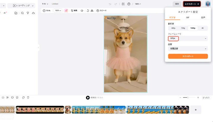Click the freeze frame icon next to scissors
213x122 pixels.
point(12,98)
